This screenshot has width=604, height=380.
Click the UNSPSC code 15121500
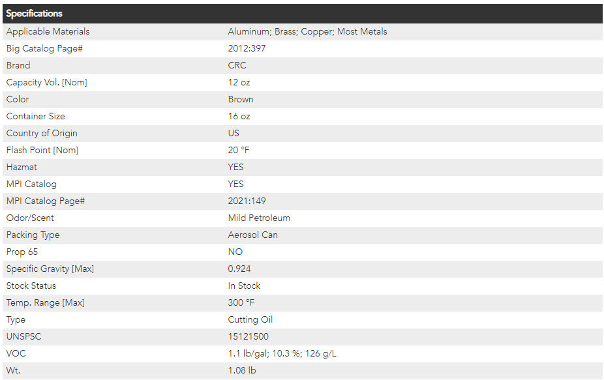[x=248, y=336]
